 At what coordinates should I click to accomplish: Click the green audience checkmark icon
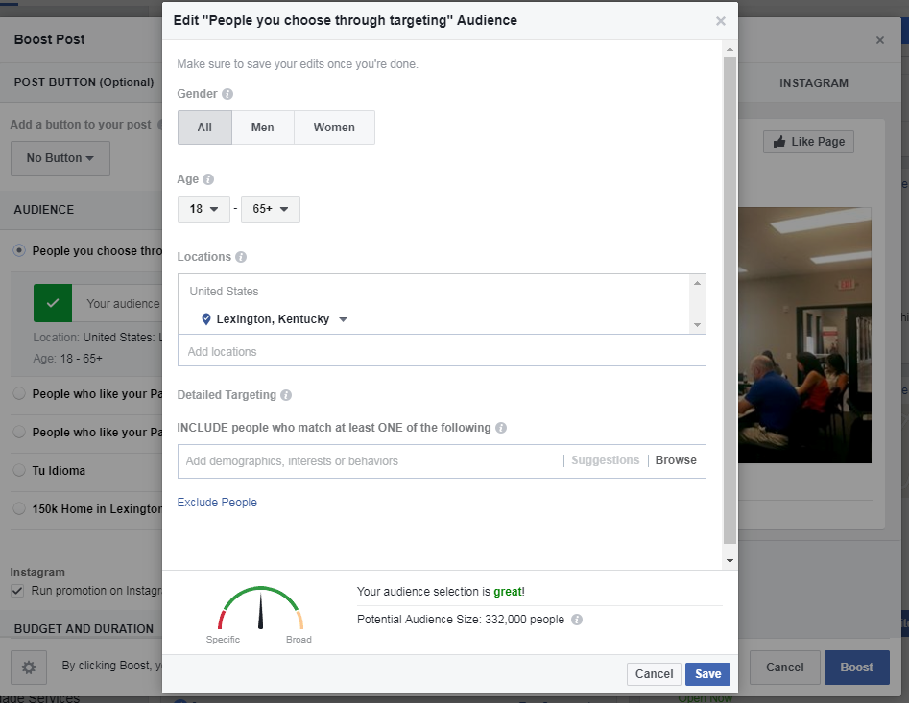[x=53, y=303]
